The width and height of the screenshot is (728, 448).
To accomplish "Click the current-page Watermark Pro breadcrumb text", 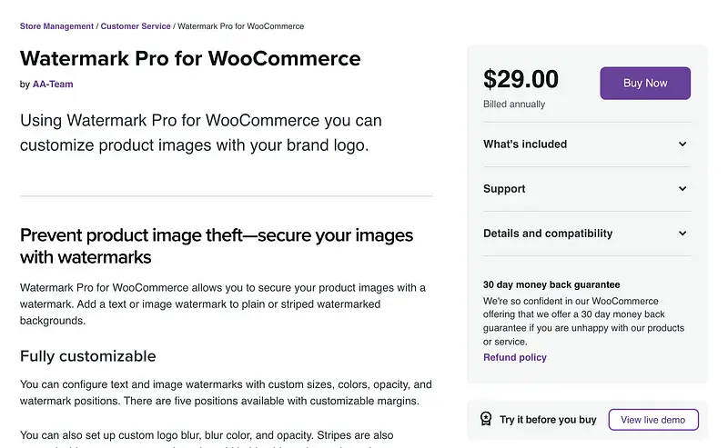I will point(240,26).
